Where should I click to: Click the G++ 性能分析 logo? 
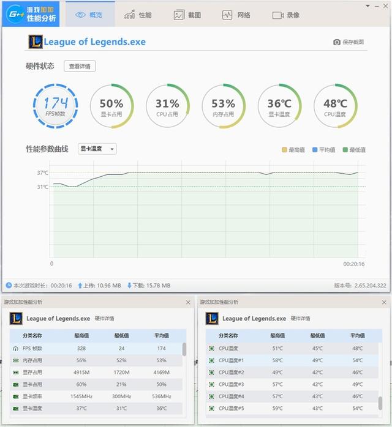click(31, 14)
